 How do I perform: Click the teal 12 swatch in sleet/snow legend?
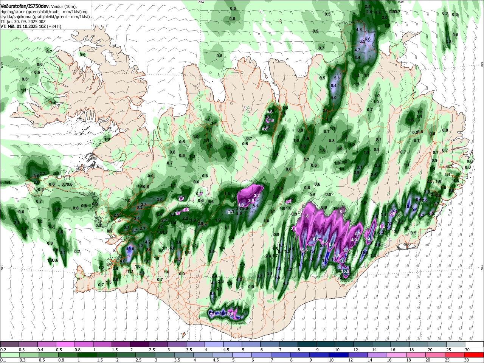point(362,344)
